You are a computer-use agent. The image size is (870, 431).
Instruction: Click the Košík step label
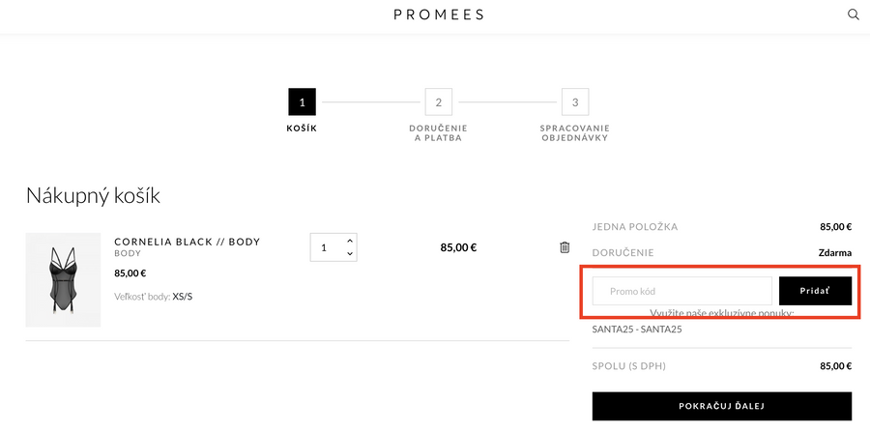[x=302, y=129]
